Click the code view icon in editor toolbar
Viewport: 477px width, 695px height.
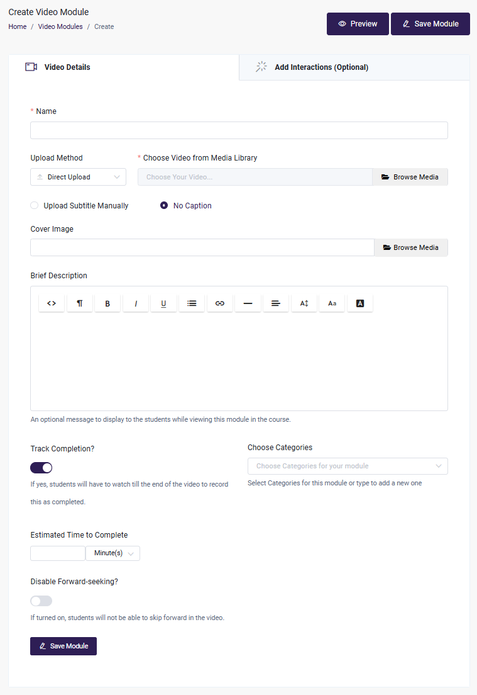(x=52, y=303)
